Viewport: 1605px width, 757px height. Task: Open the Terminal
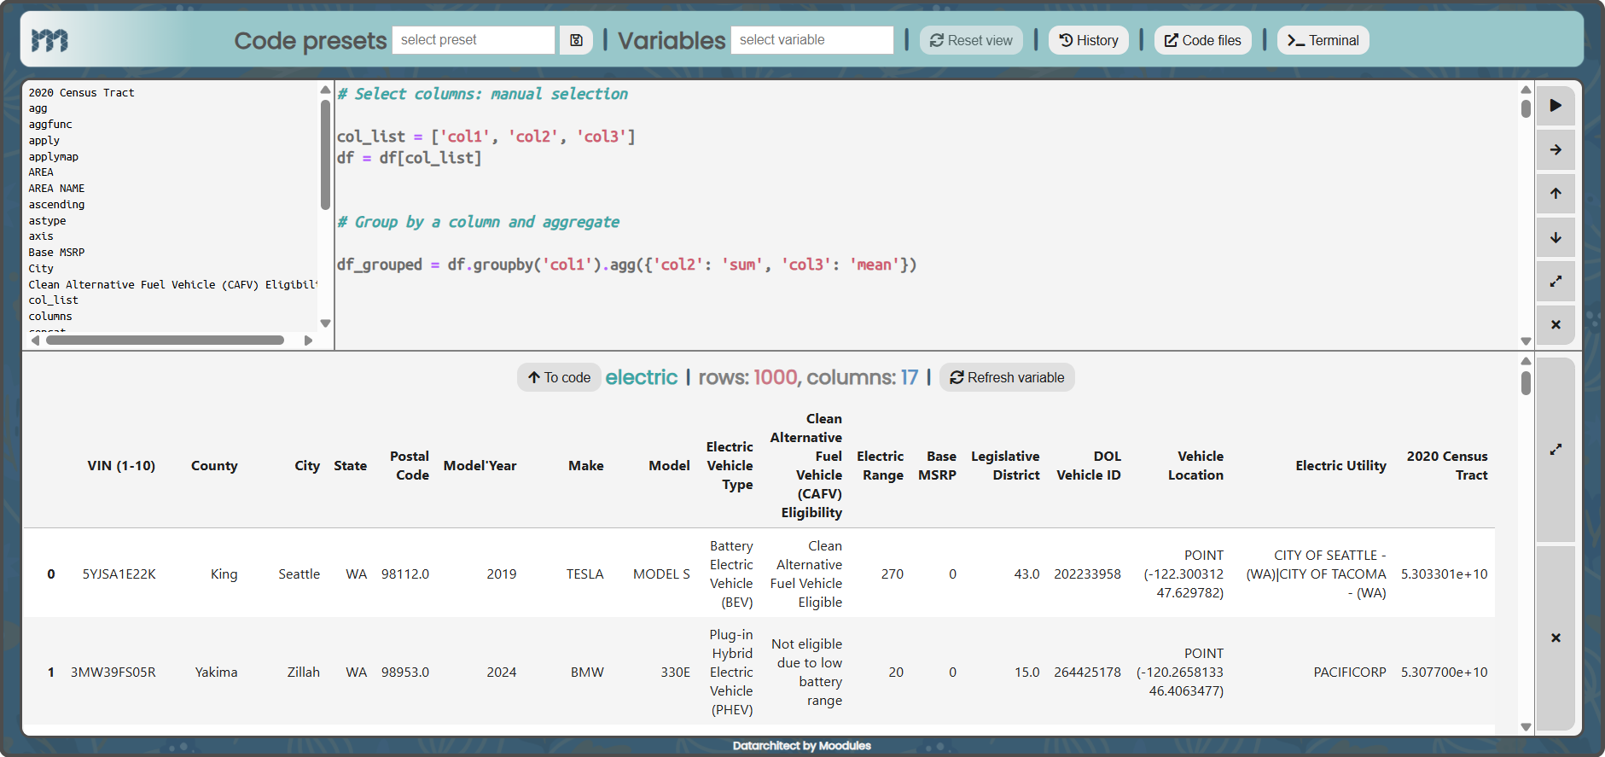tap(1323, 40)
